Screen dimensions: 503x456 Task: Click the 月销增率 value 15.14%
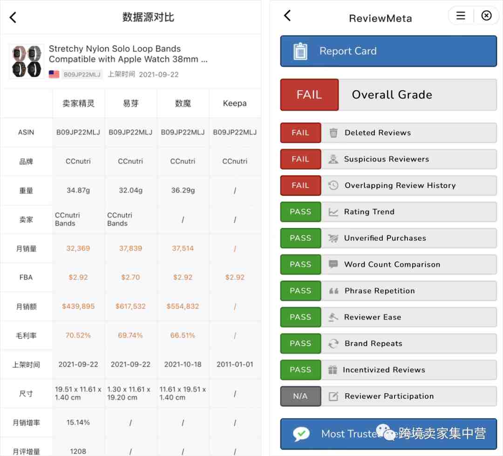[78, 422]
